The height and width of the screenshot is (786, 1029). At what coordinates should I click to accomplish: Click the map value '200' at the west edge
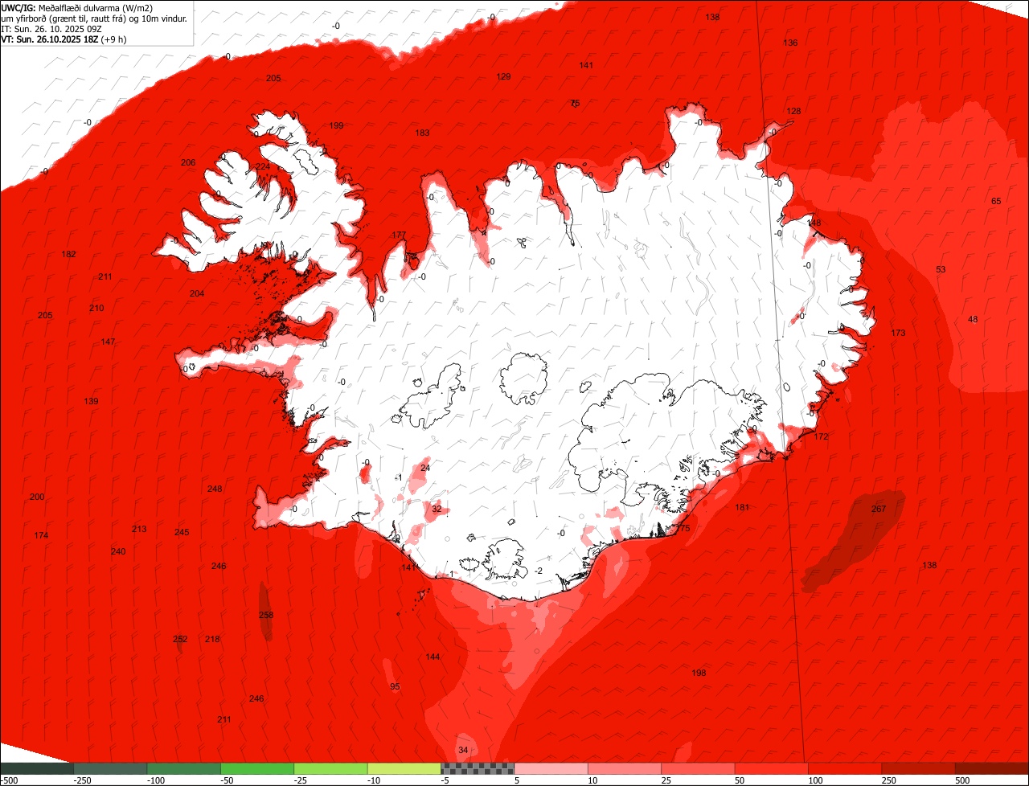point(37,497)
